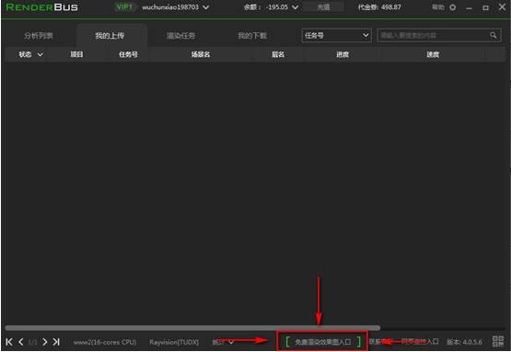Sort by the 任务号 column header
This screenshot has height=352, width=511.
click(128, 54)
